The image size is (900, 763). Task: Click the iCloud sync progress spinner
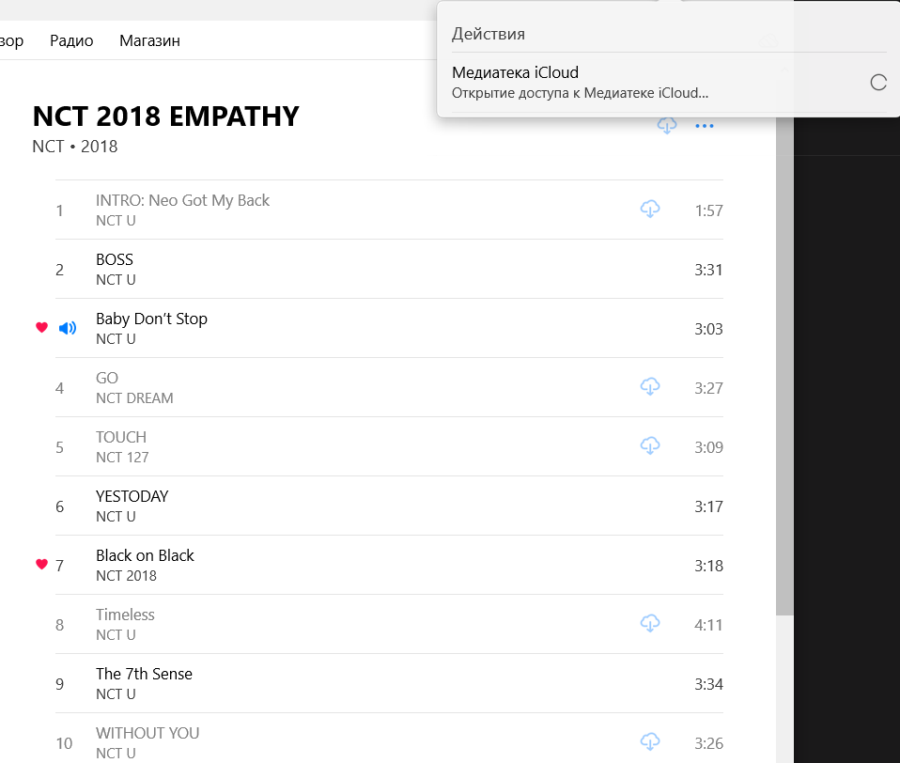[x=878, y=83]
